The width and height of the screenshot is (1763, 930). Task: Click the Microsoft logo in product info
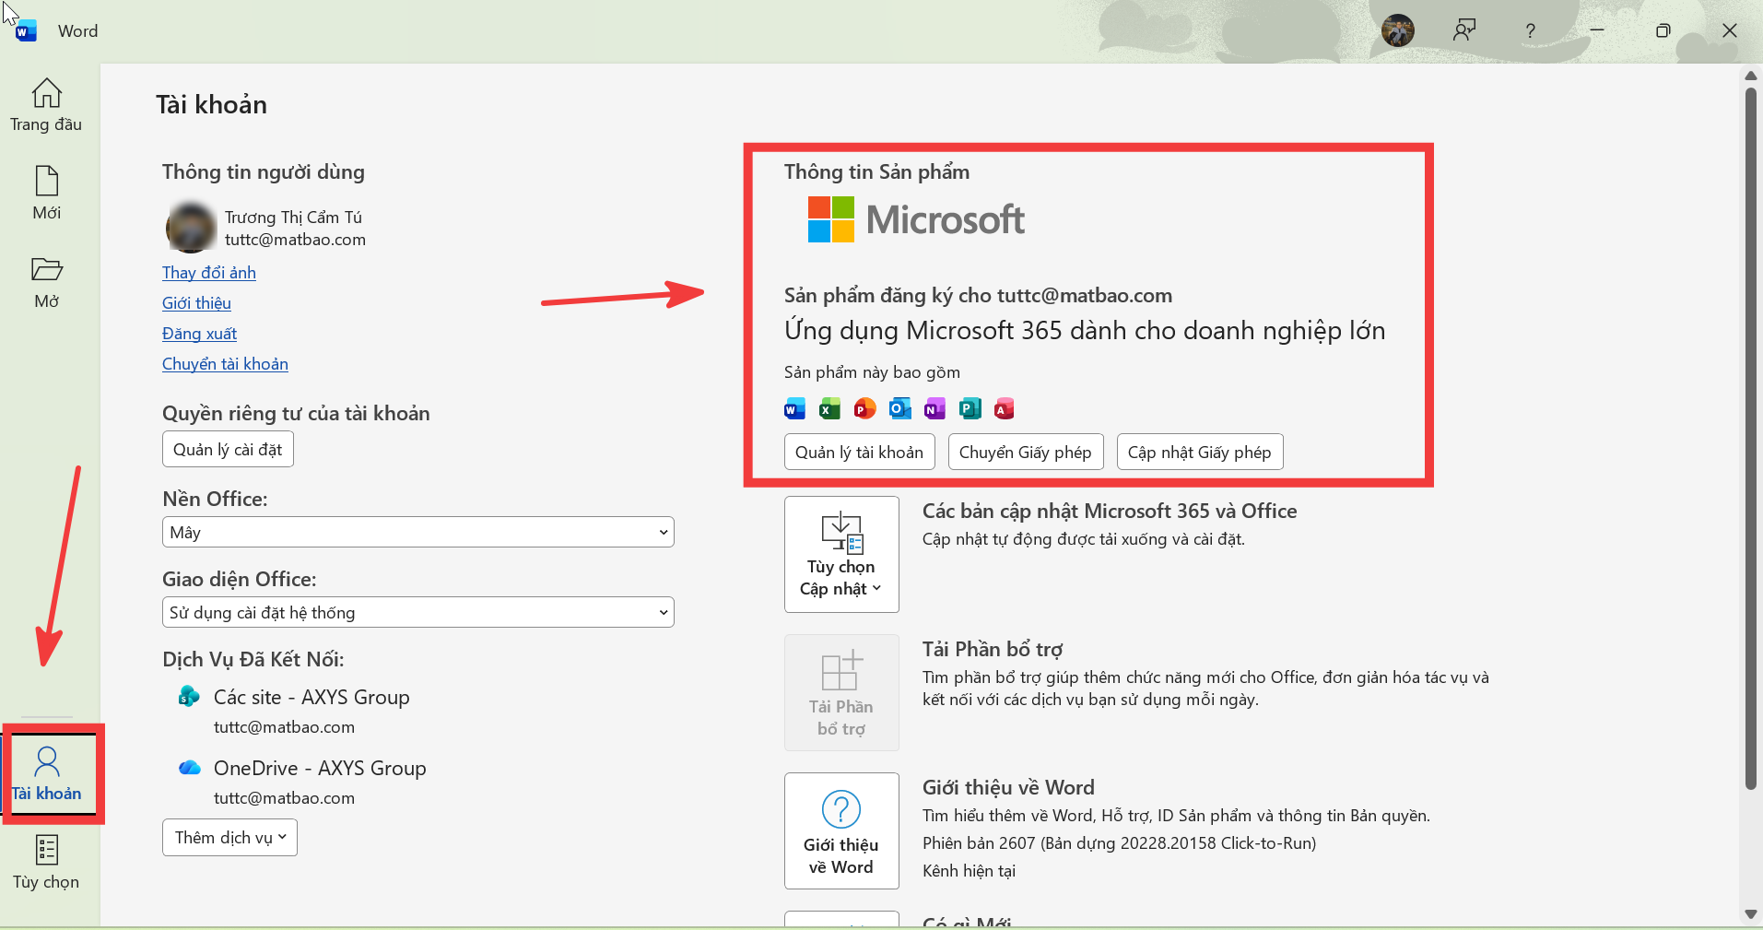click(x=916, y=219)
